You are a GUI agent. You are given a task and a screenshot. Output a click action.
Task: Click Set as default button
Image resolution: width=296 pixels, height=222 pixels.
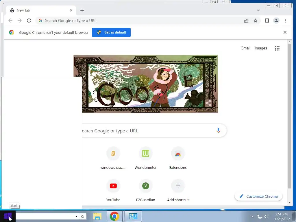click(x=111, y=32)
